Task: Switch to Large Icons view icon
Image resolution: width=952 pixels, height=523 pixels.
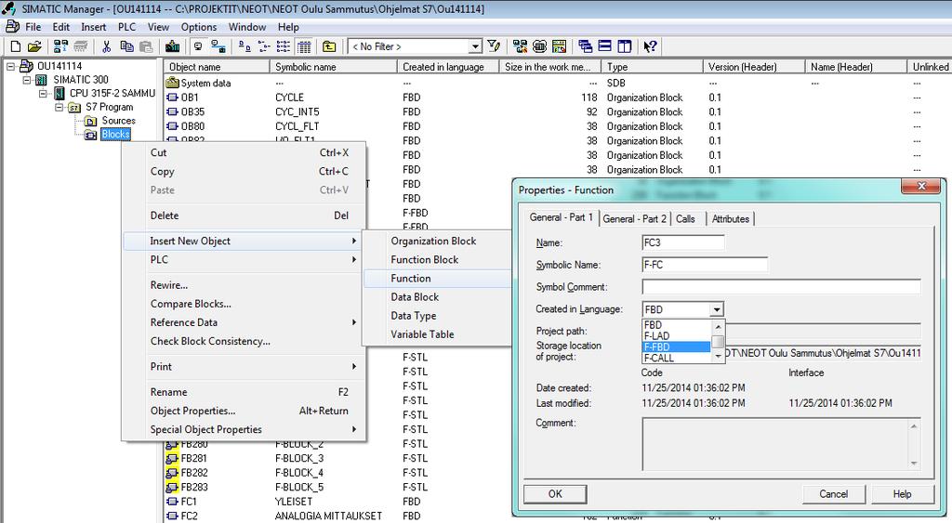Action: [x=245, y=46]
